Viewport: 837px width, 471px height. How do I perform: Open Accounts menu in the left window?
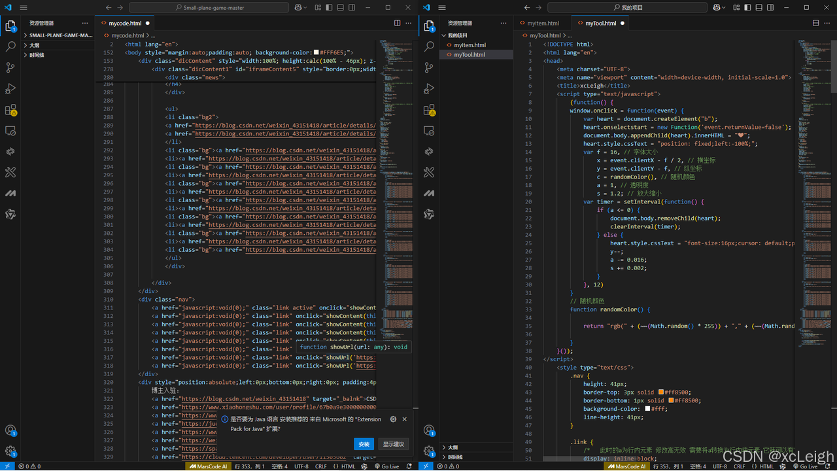click(10, 430)
